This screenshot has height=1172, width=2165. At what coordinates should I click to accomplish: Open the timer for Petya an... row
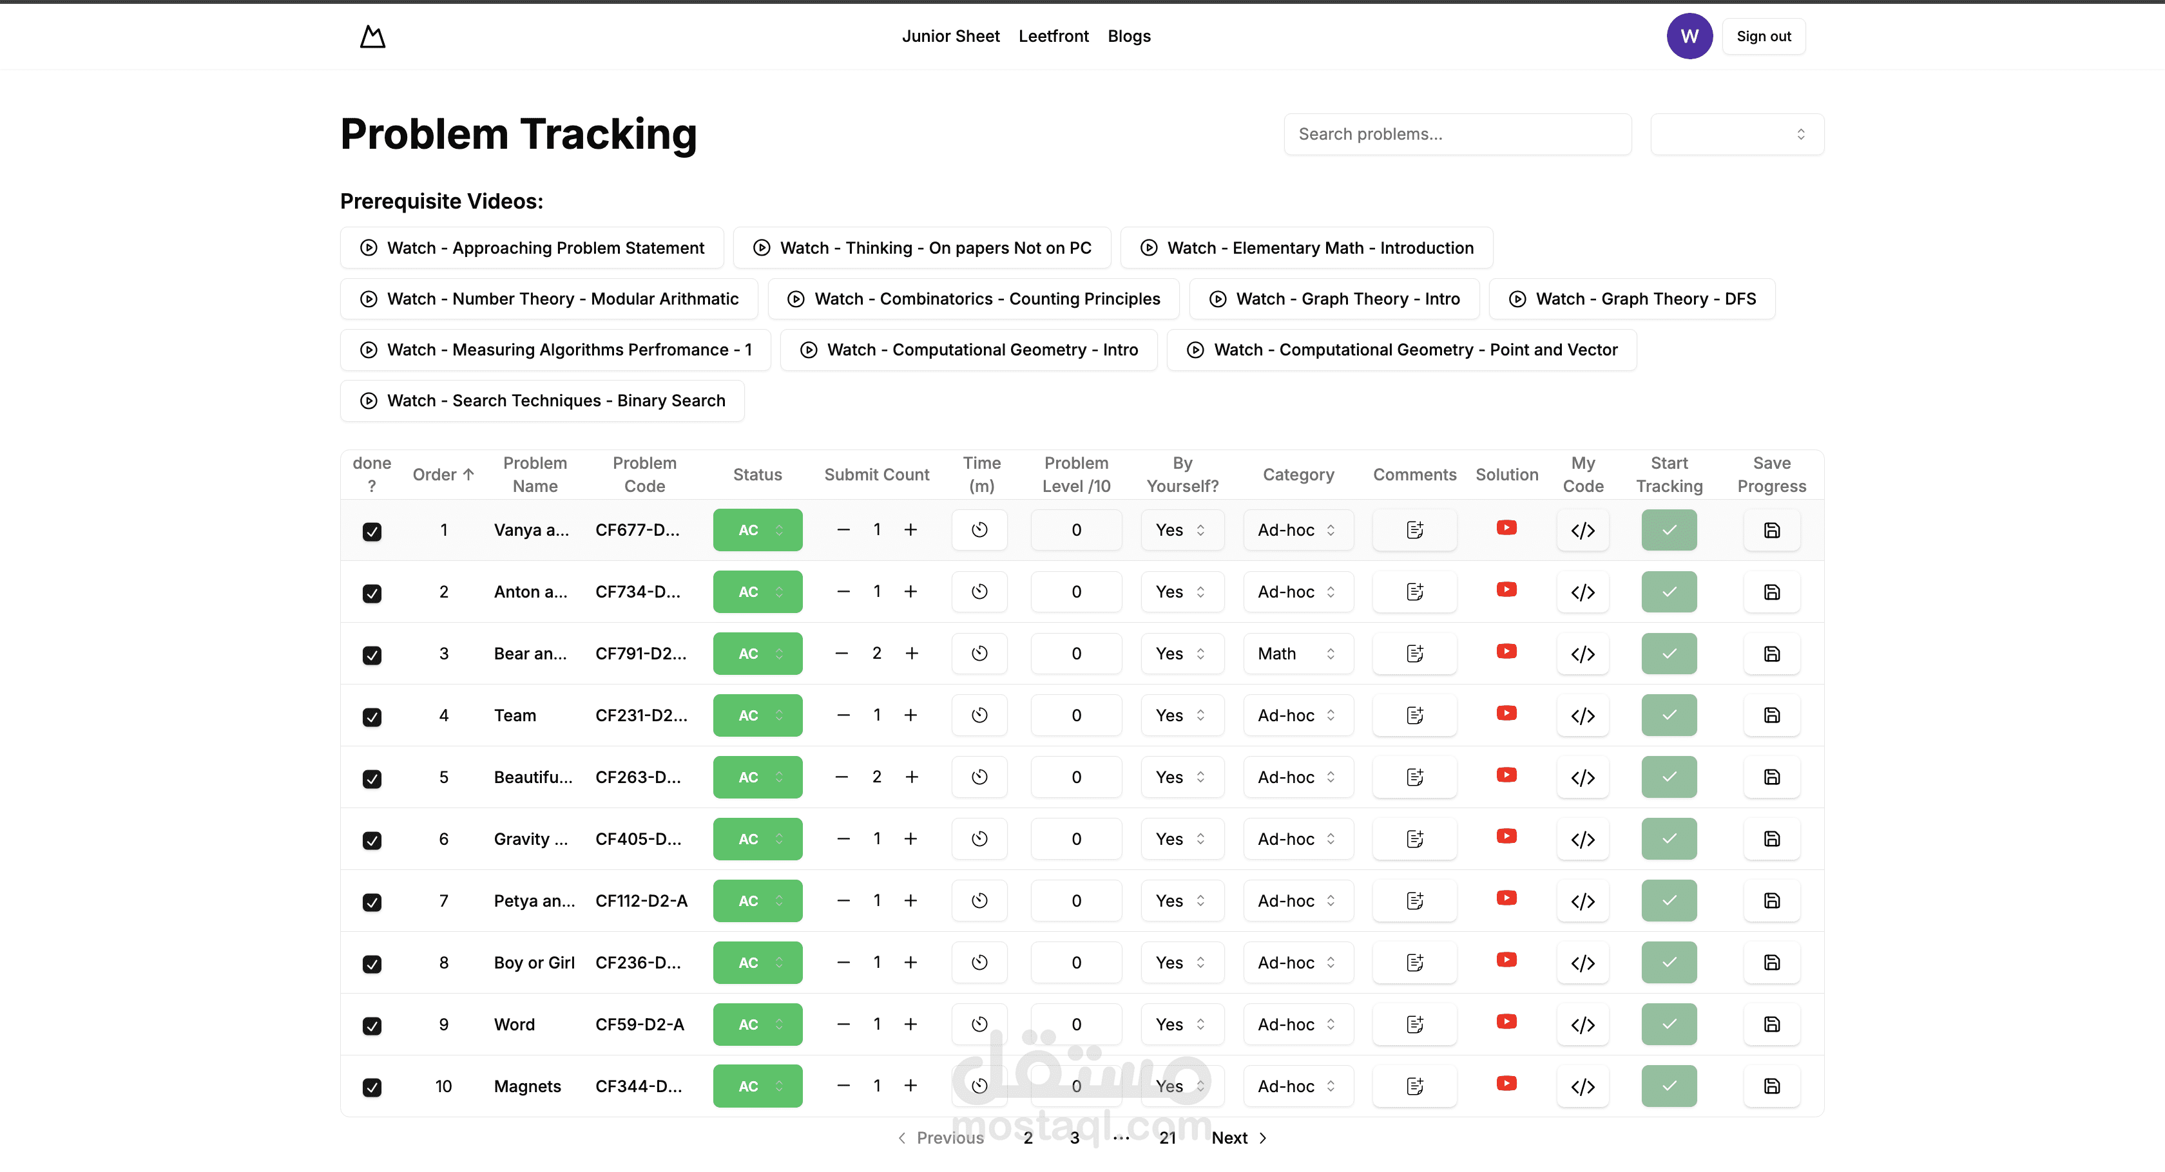(x=979, y=901)
